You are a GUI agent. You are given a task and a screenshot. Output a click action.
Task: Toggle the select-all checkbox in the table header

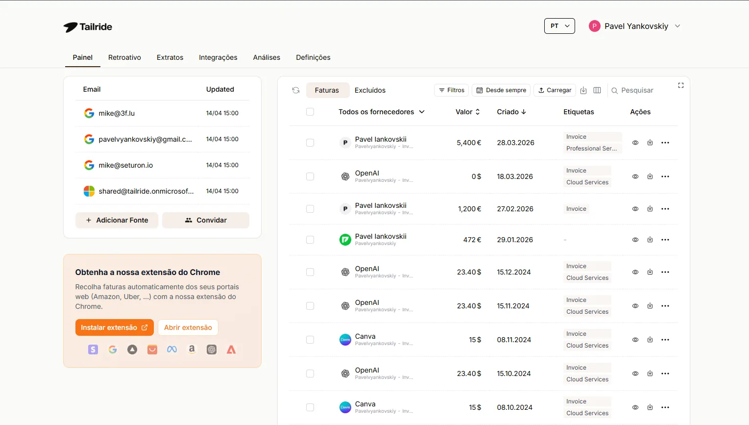(x=310, y=112)
